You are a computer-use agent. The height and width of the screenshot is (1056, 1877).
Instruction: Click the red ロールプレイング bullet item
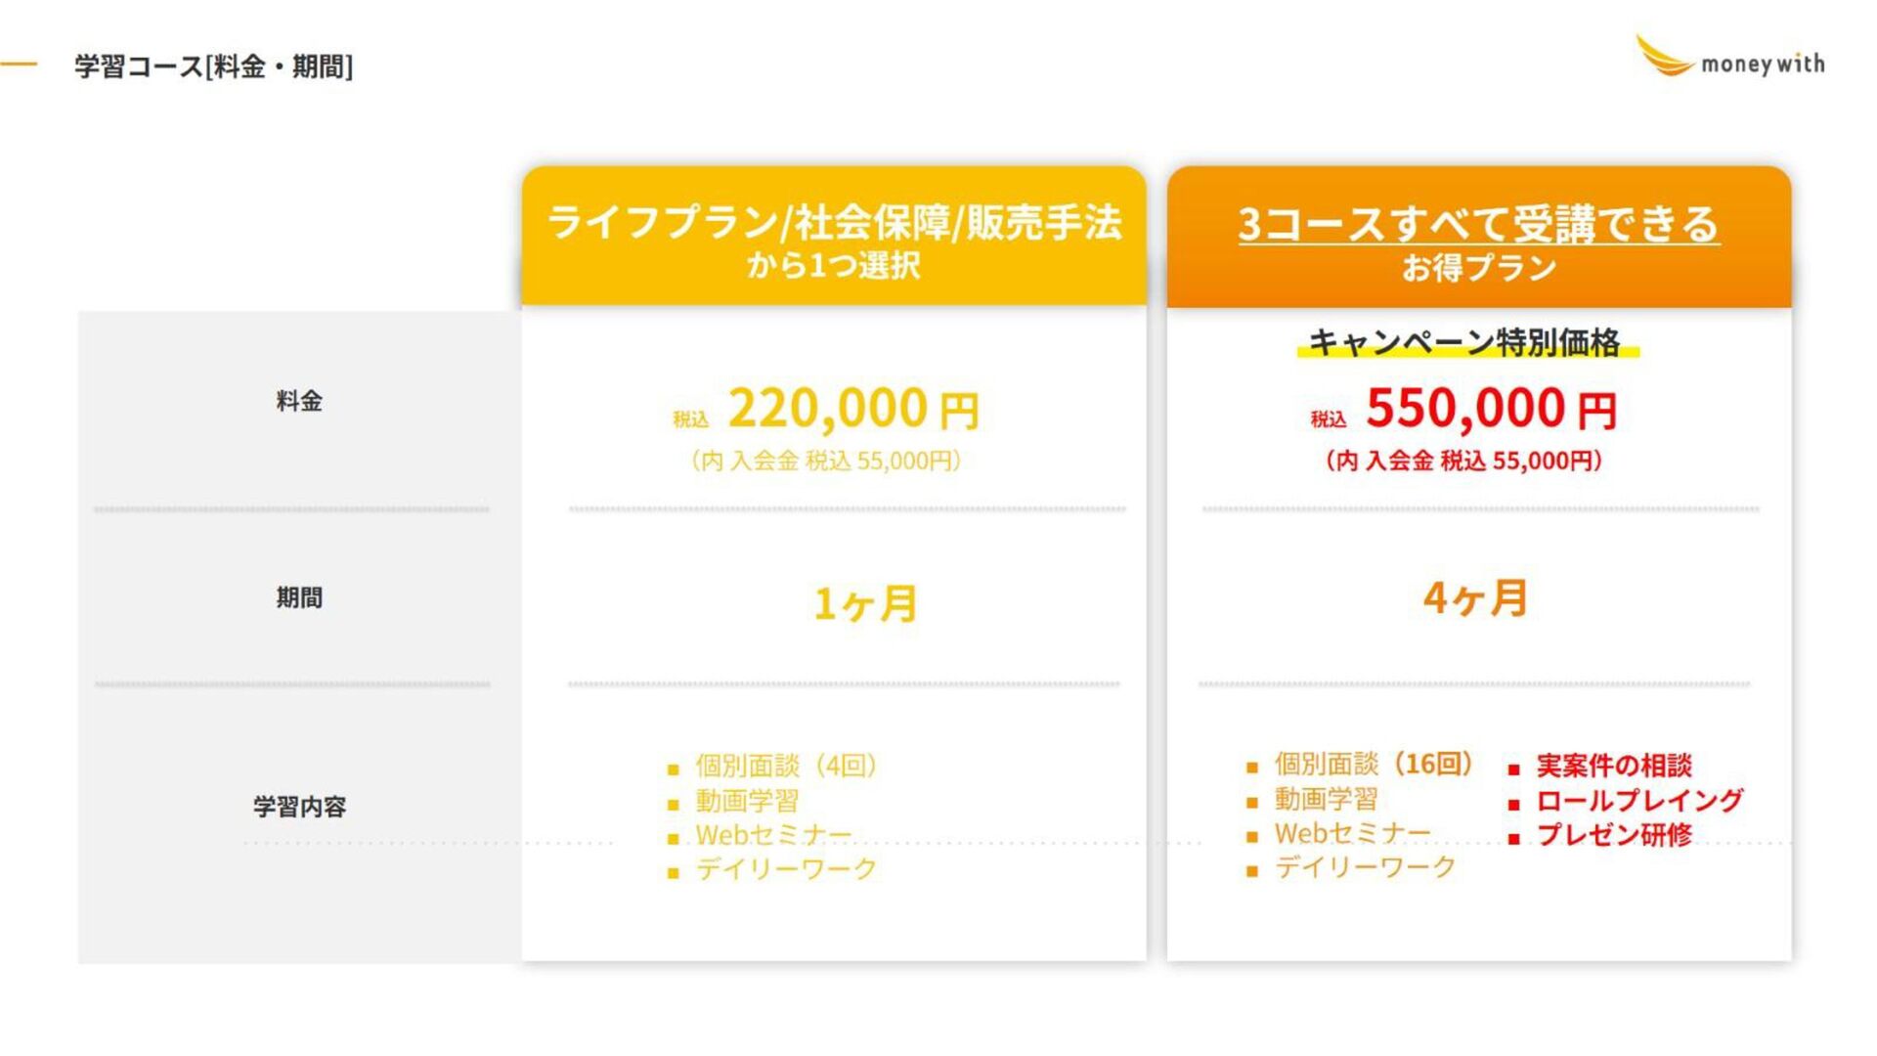(1638, 801)
